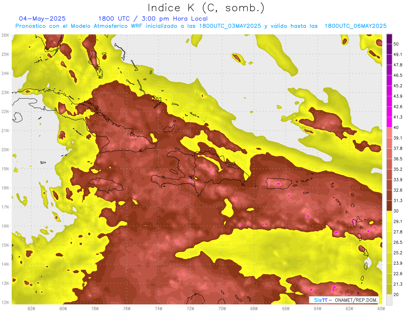Click colorbar label '25.2'

click(398, 253)
